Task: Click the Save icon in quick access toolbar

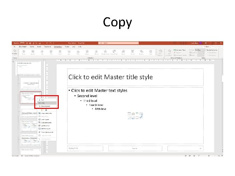Action: 27,43
